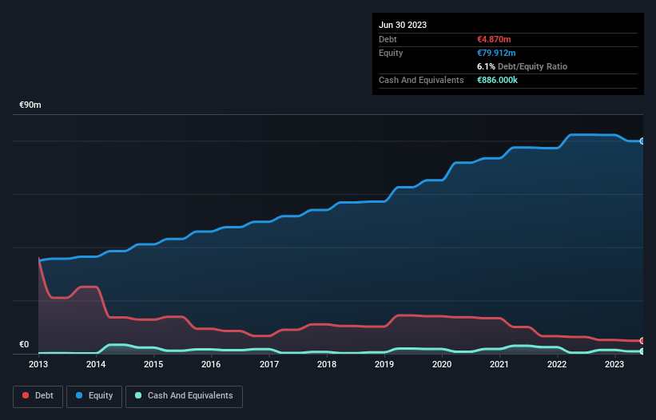Click the 2015 x-axis label
Screen dimensions: 656x420
coord(153,364)
